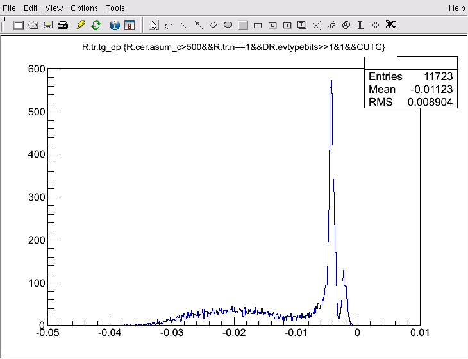This screenshot has width=468, height=359.
Task: Click the lightning Interrupt icon
Action: 81,25
